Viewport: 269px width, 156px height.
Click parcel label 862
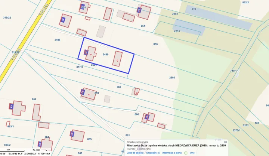[34, 99]
